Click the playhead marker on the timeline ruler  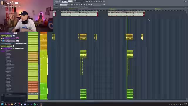(127, 10)
